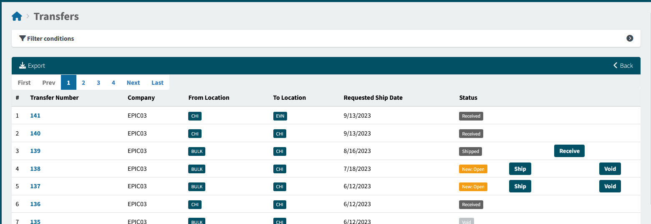Open transfer number 136
Image resolution: width=651 pixels, height=224 pixels.
pyautogui.click(x=35, y=204)
